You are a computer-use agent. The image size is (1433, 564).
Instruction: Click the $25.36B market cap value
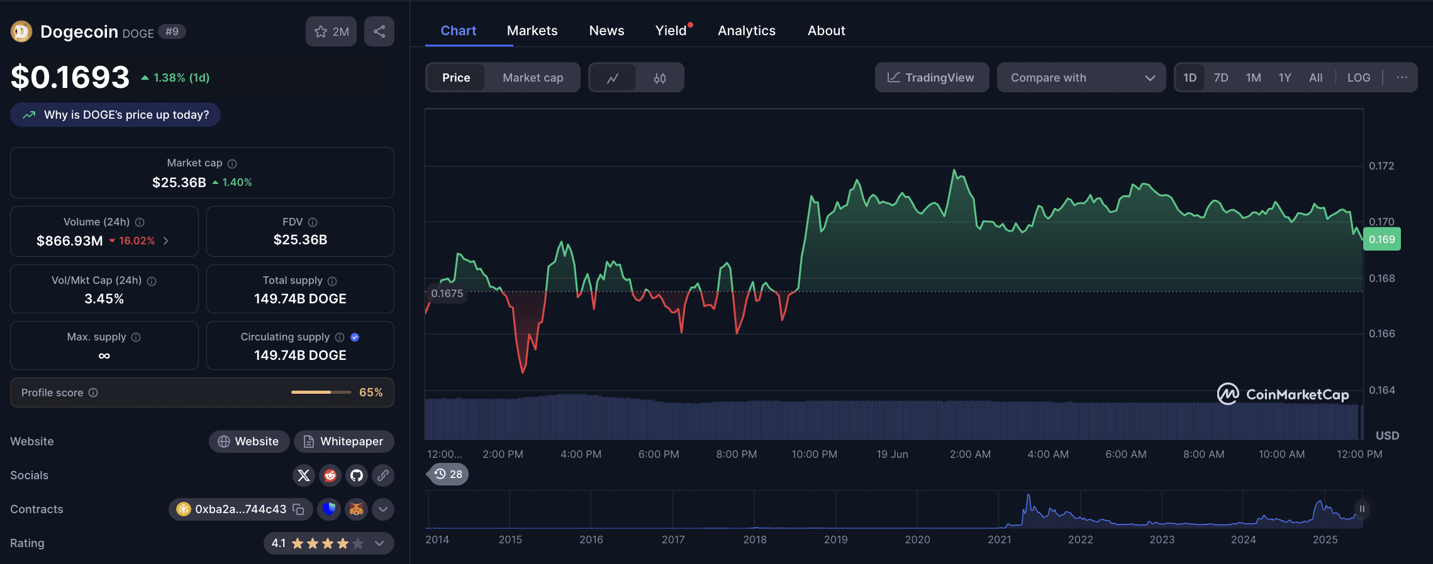pos(179,182)
